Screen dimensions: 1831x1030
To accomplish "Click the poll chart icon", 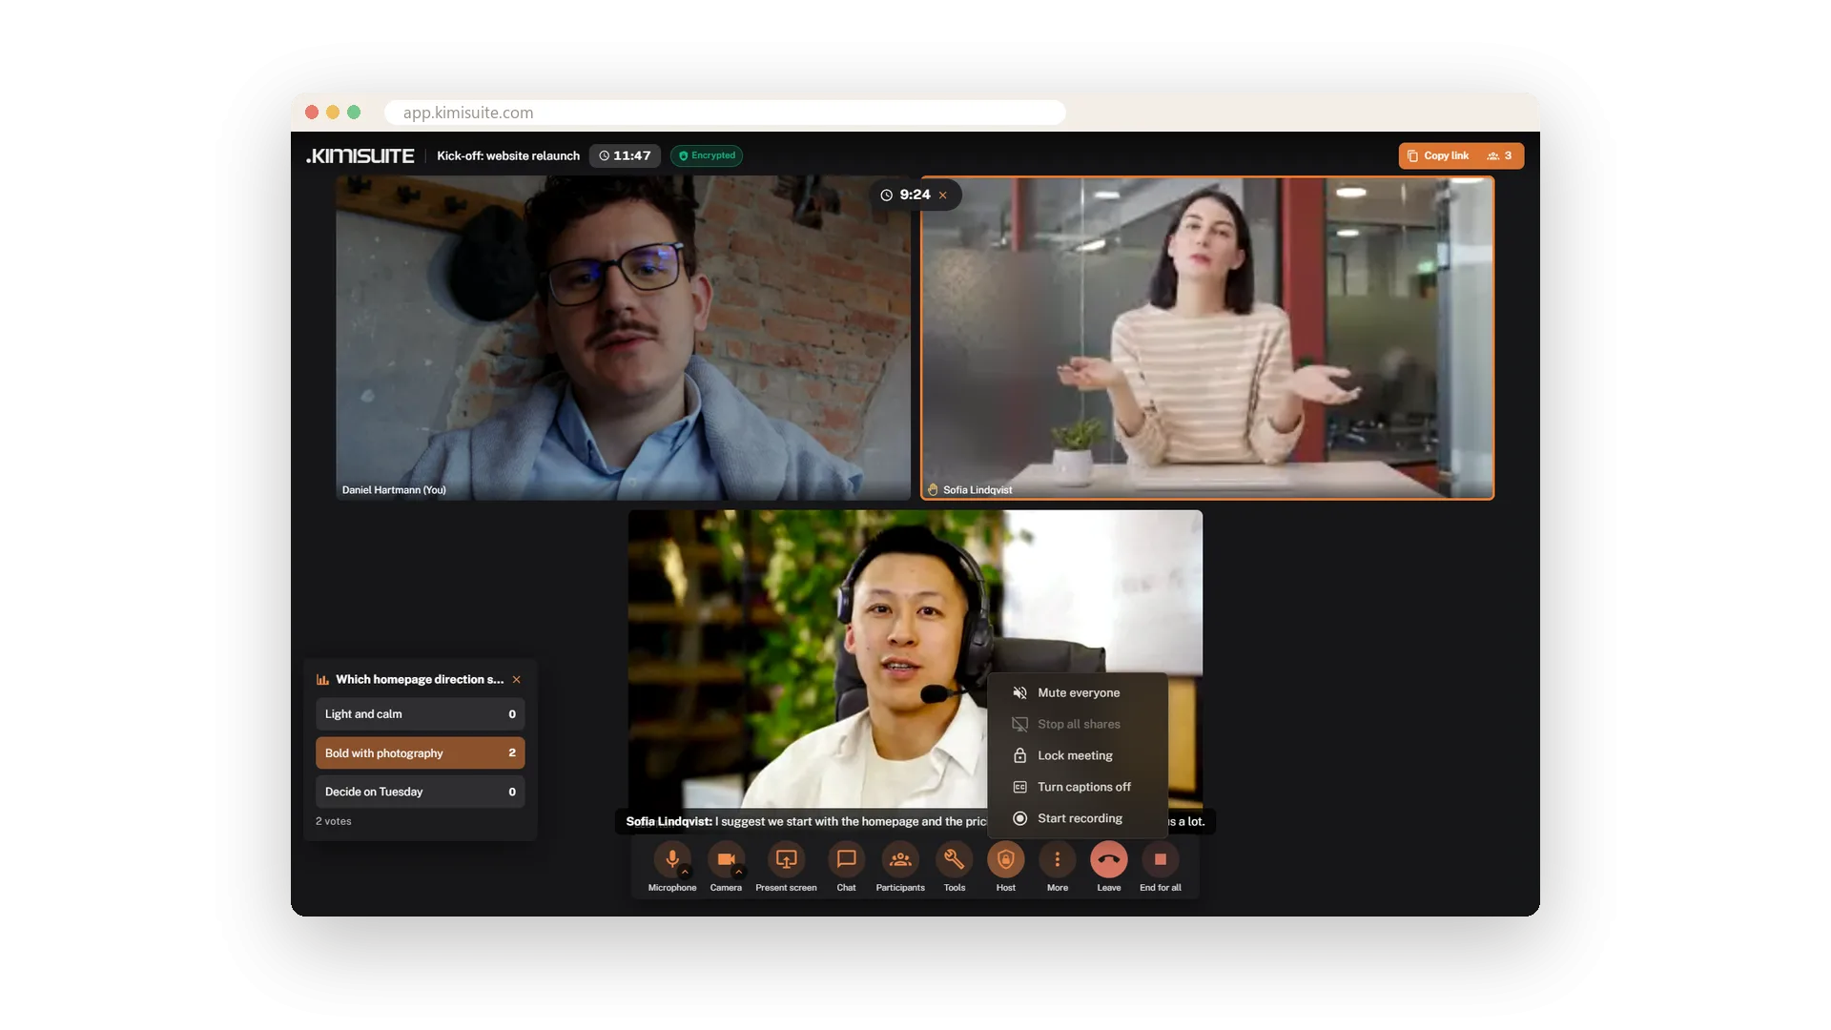I will point(322,680).
